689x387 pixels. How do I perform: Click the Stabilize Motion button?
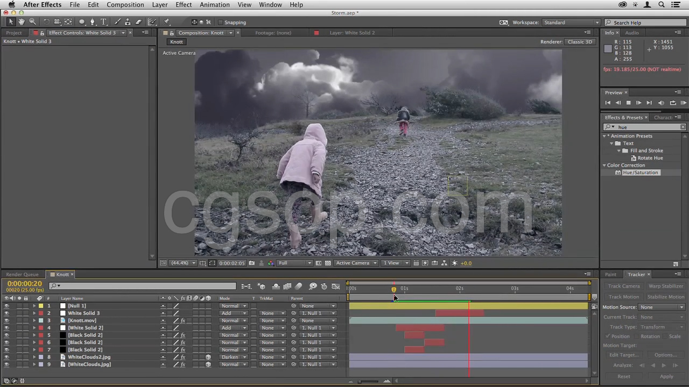665,297
